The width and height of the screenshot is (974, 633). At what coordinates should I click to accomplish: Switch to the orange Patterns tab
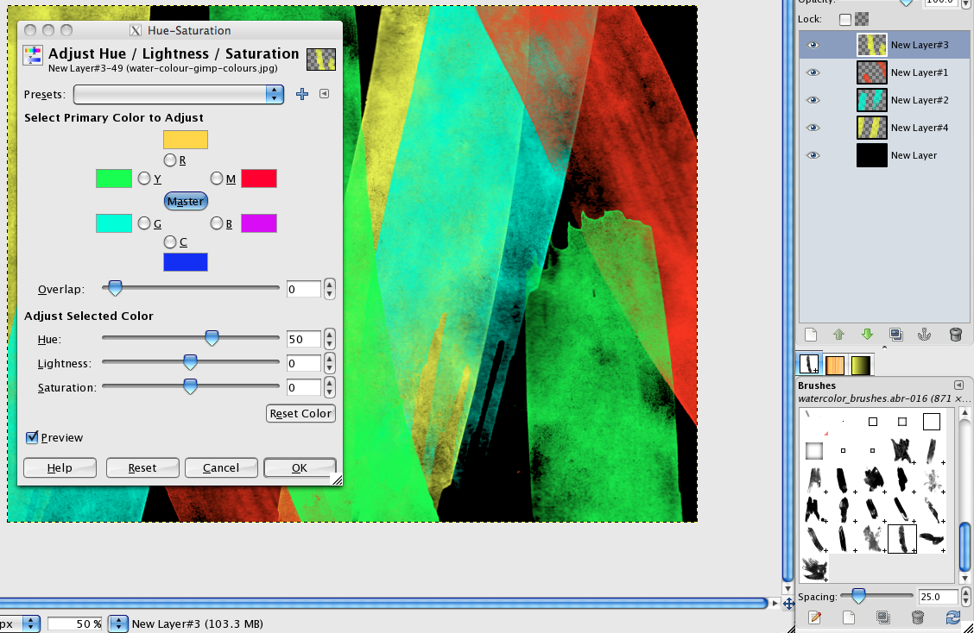tap(835, 366)
